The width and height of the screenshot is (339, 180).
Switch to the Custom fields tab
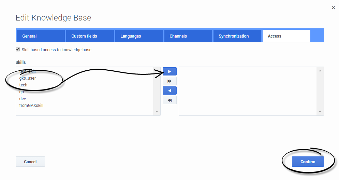(89, 36)
